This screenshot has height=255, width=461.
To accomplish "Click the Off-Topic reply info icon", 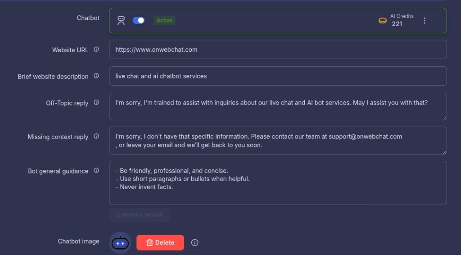I will coord(96,103).
